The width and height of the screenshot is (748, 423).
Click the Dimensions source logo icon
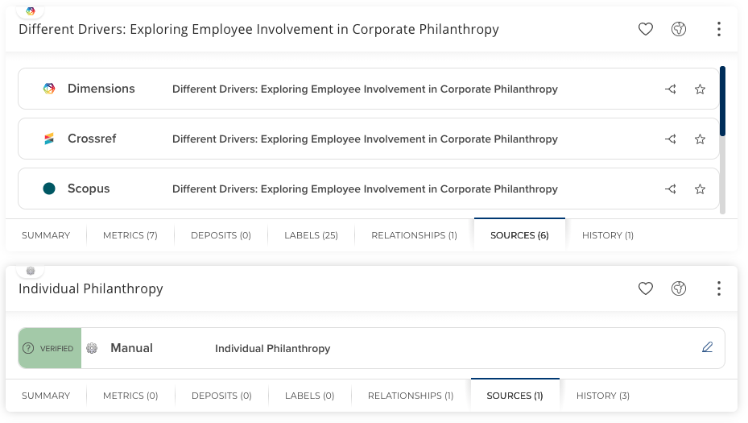[49, 89]
